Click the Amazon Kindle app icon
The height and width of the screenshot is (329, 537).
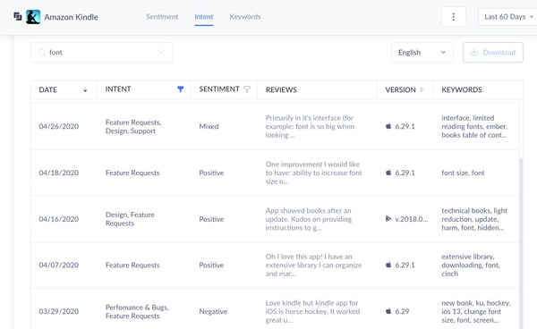pyautogui.click(x=33, y=17)
